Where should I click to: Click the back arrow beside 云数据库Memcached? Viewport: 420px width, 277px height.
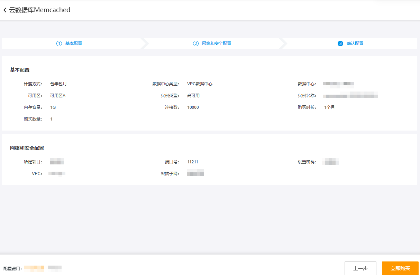[x=5, y=10]
